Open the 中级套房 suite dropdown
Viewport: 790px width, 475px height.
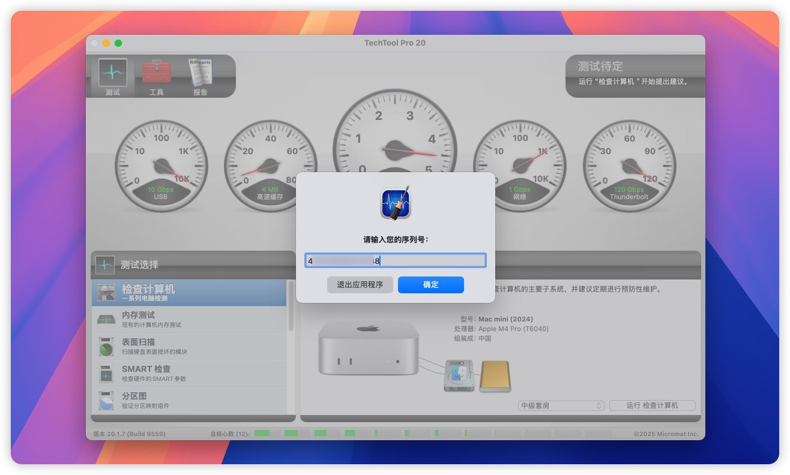561,405
